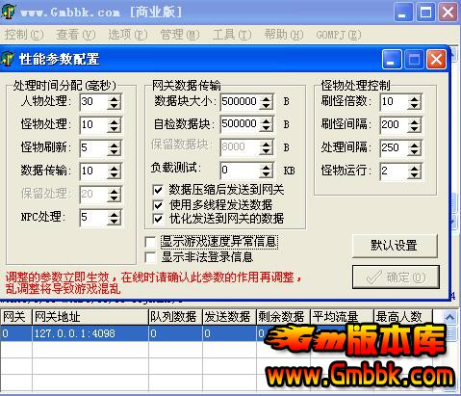This screenshot has width=461, height=396.
Task: Uncheck 数据压缩后发送到网关 checkbox
Action: coord(158,190)
